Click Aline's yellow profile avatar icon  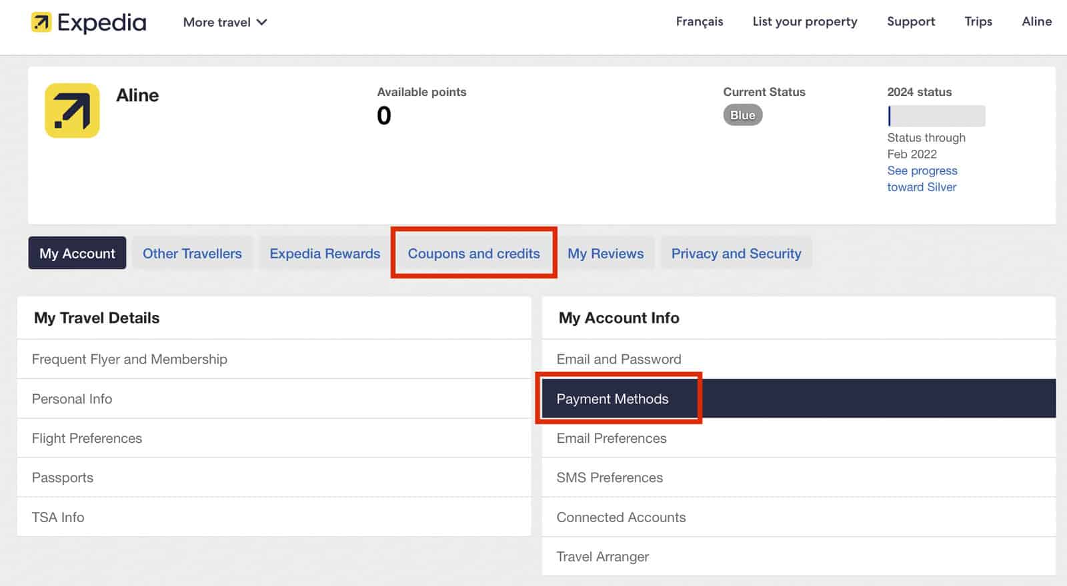(x=72, y=111)
